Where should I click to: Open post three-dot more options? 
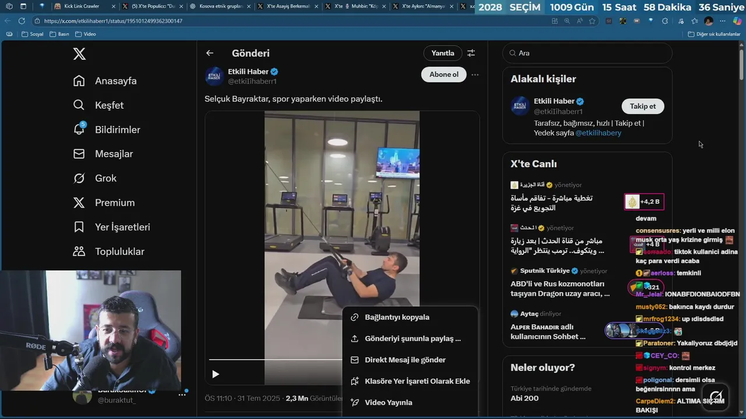point(475,74)
